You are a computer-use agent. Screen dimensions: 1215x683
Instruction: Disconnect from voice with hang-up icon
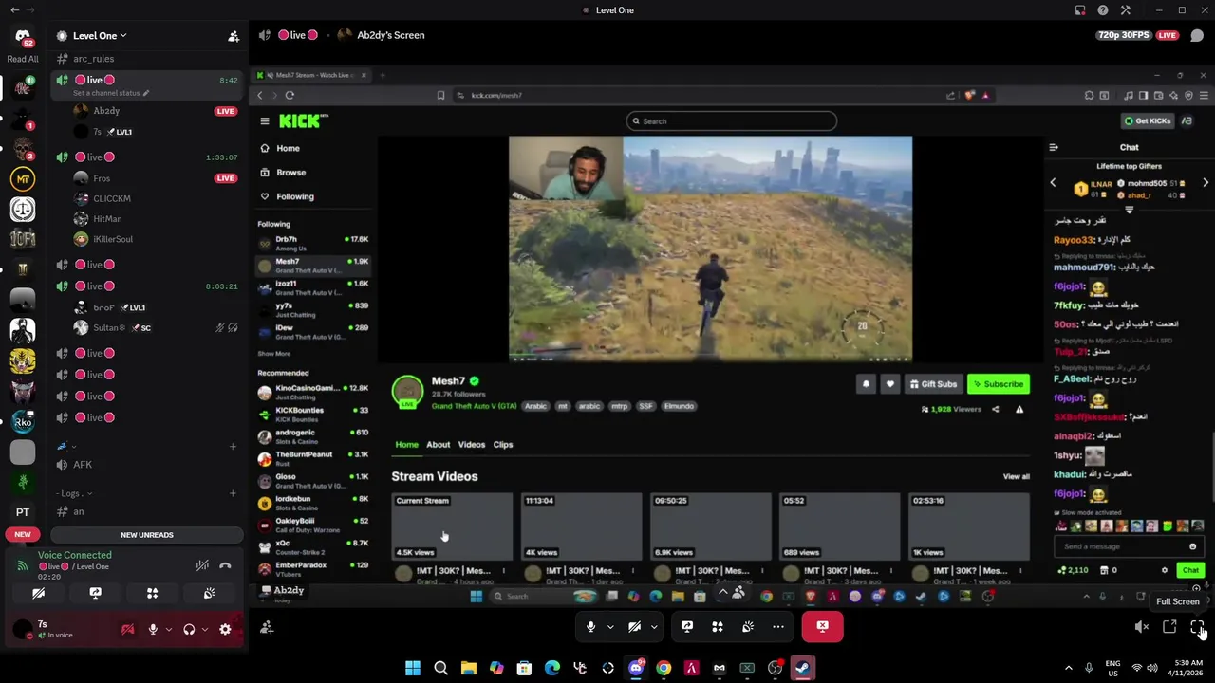click(225, 565)
